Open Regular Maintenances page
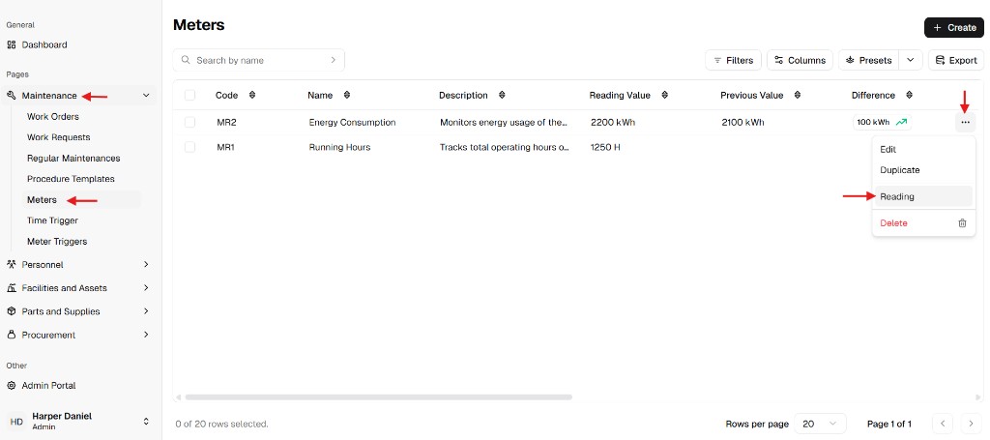Image resolution: width=990 pixels, height=440 pixels. point(73,158)
